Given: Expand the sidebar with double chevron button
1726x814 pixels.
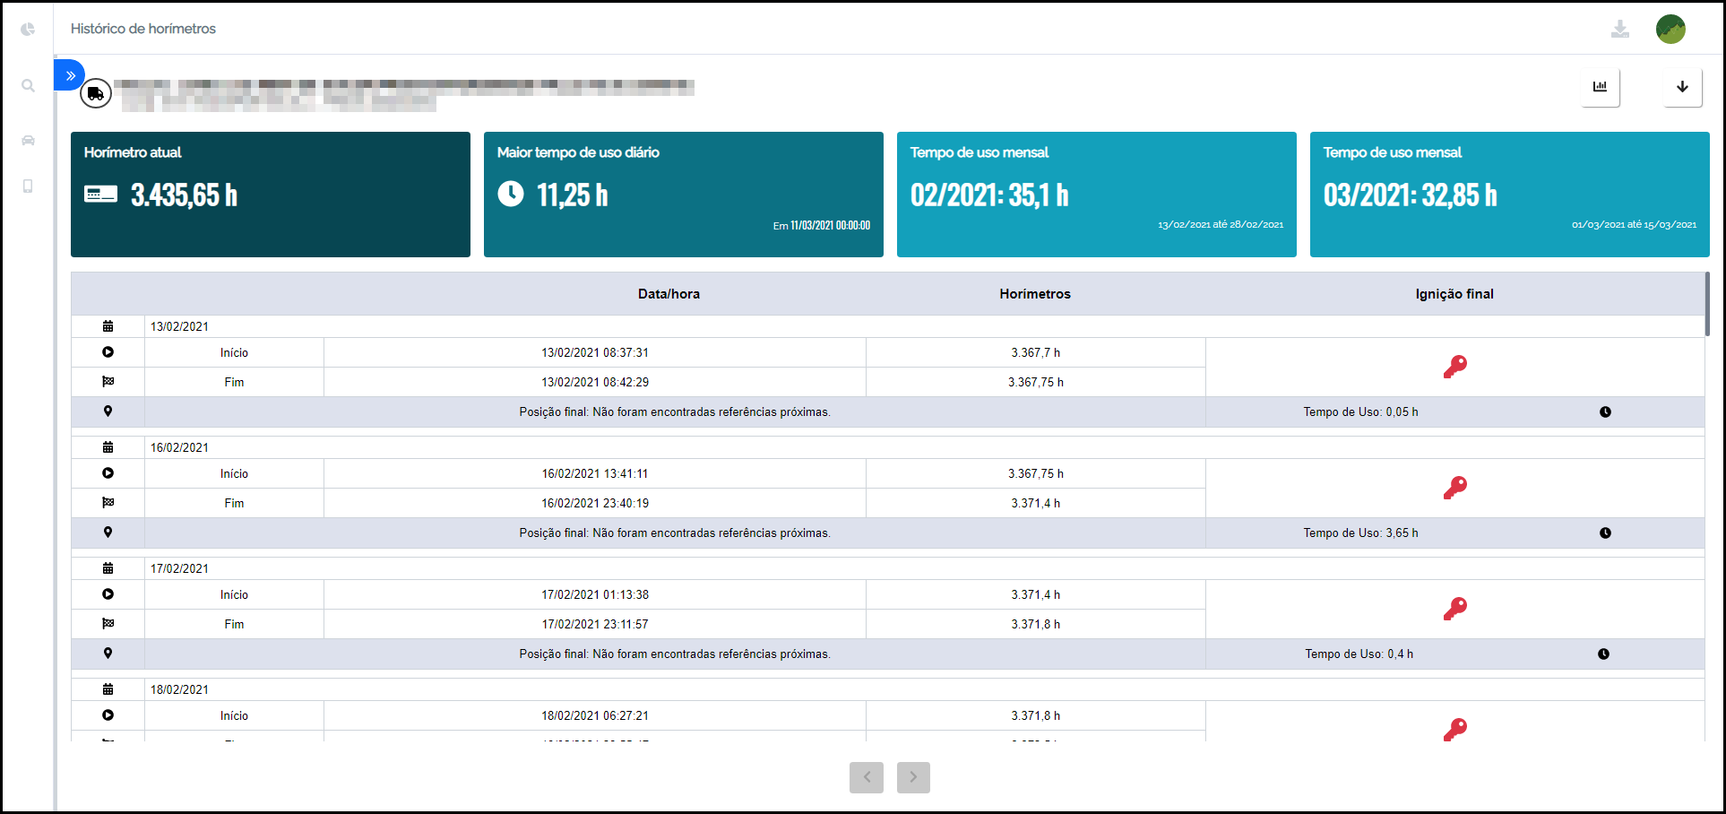Looking at the screenshot, I should click(x=70, y=75).
